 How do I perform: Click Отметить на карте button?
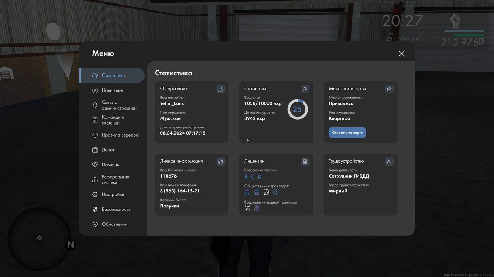(x=347, y=133)
